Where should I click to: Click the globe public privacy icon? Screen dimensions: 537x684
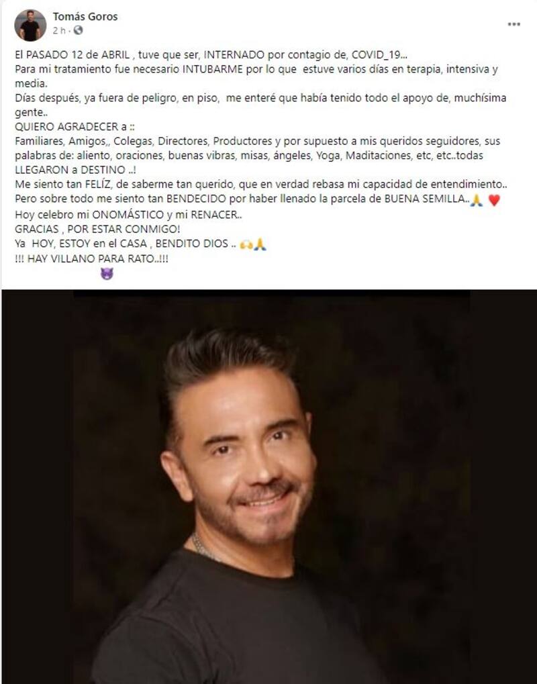tap(78, 30)
